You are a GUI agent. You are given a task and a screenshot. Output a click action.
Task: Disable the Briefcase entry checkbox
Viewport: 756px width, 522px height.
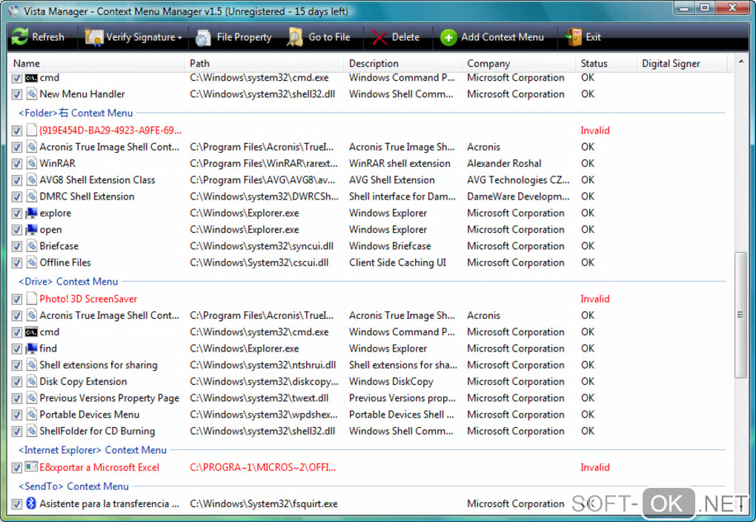click(17, 246)
